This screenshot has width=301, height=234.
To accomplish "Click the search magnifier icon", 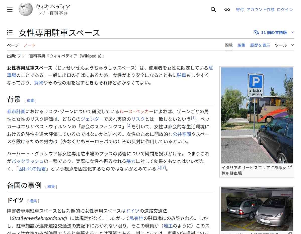I will [213, 10].
